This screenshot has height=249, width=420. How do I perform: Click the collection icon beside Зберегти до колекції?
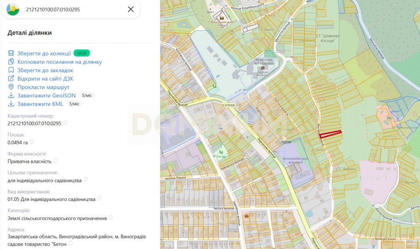(11, 53)
